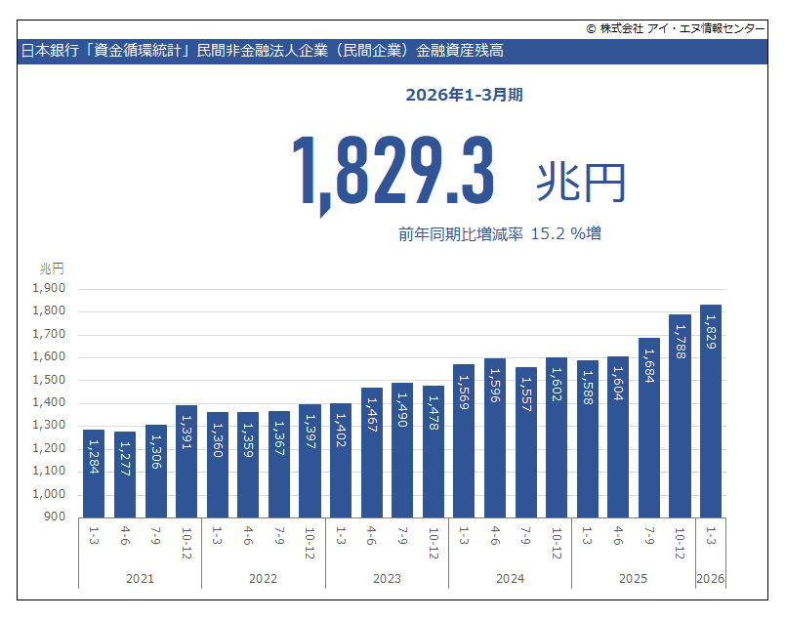Click the large 兆円 unit beside the headline figure

pos(581,183)
